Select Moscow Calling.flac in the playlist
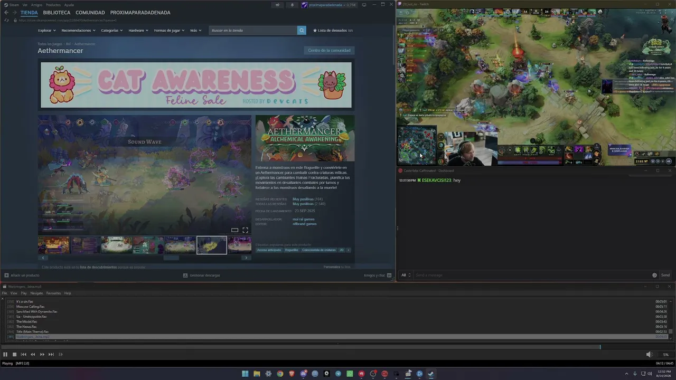The height and width of the screenshot is (380, 676). pyautogui.click(x=31, y=307)
